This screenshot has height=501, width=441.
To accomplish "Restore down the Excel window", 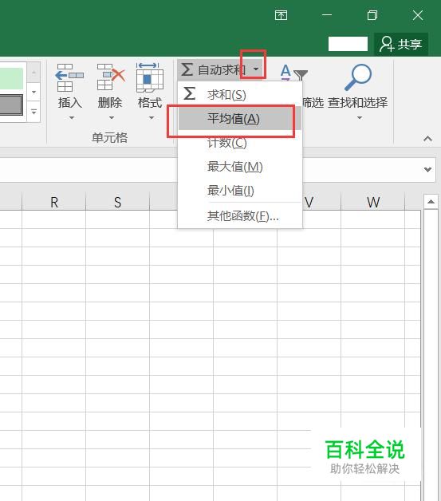I will [372, 15].
